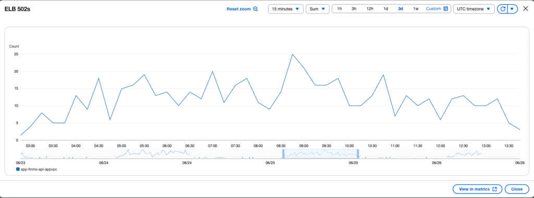Open the 15 minutes period dropdown
This screenshot has width=534, height=198.
[x=285, y=9]
